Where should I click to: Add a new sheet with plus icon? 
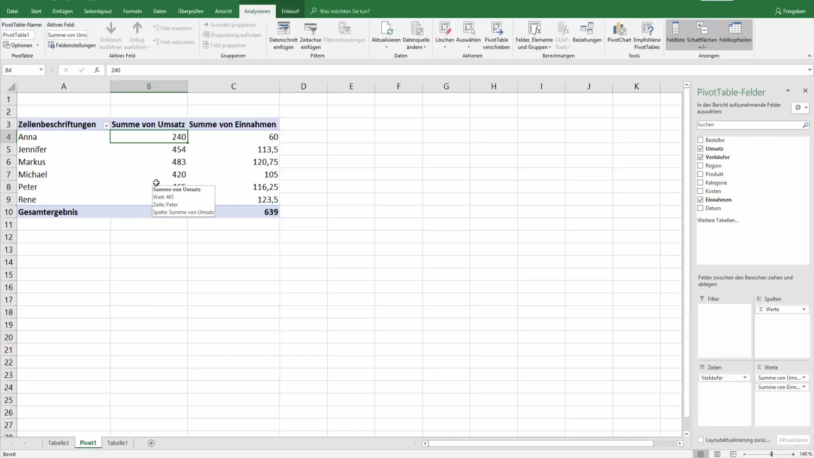(151, 443)
